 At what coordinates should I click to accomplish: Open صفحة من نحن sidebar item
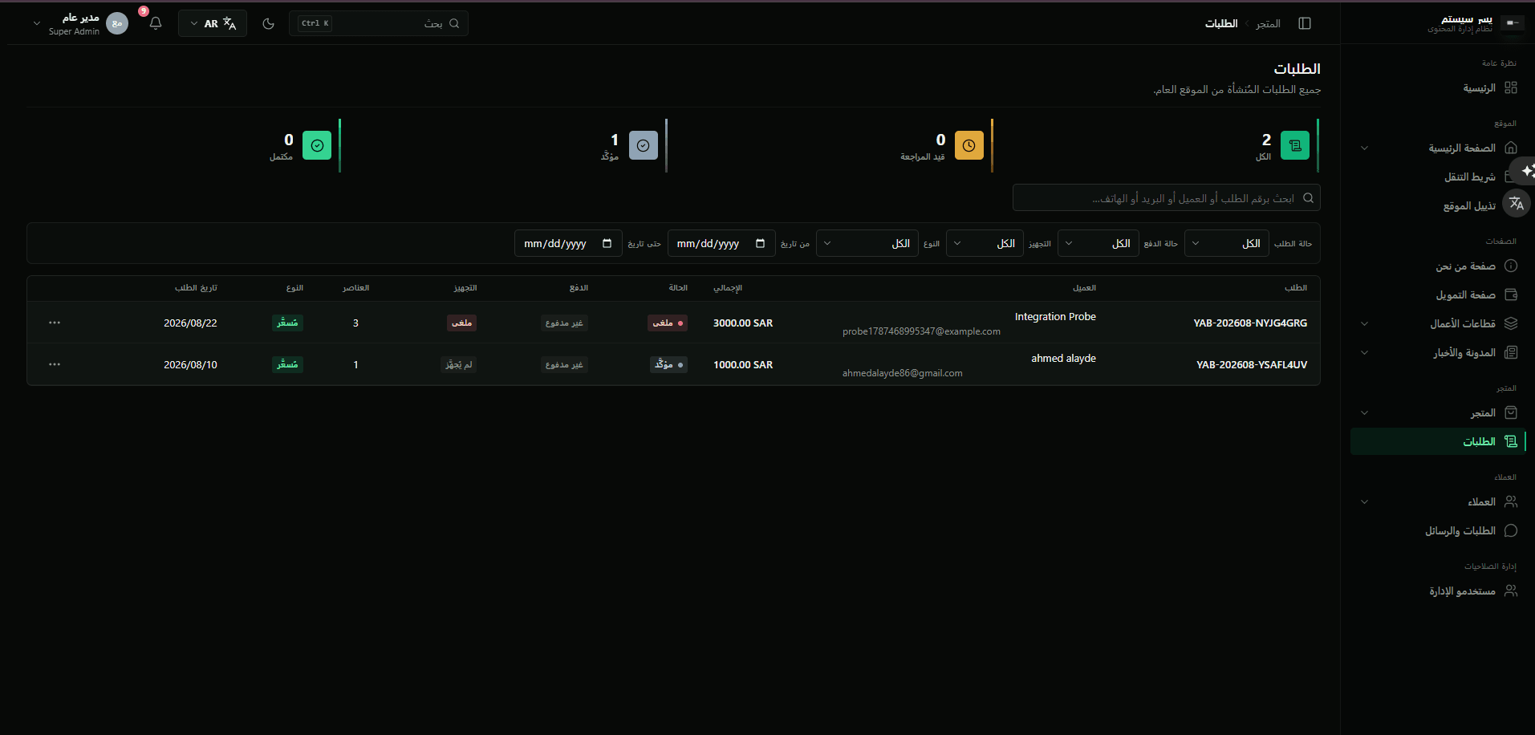point(1440,266)
